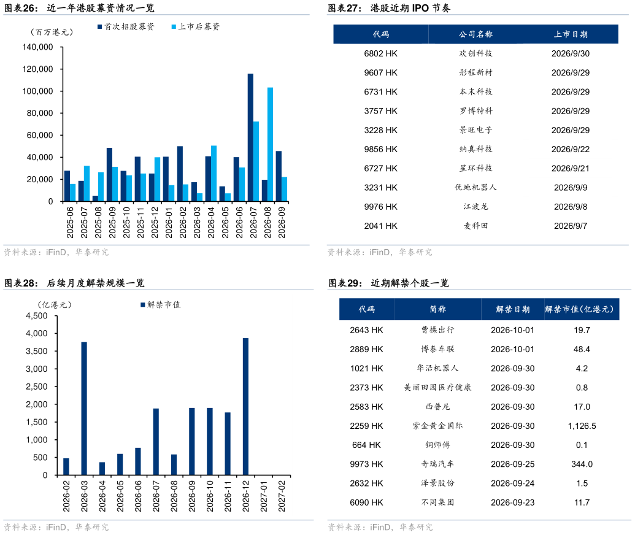Select the code 9856 HK

point(380,149)
